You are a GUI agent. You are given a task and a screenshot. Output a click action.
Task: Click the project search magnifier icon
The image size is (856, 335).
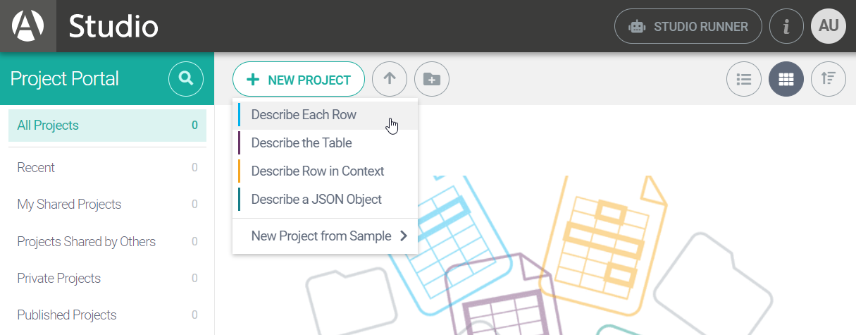click(x=186, y=79)
